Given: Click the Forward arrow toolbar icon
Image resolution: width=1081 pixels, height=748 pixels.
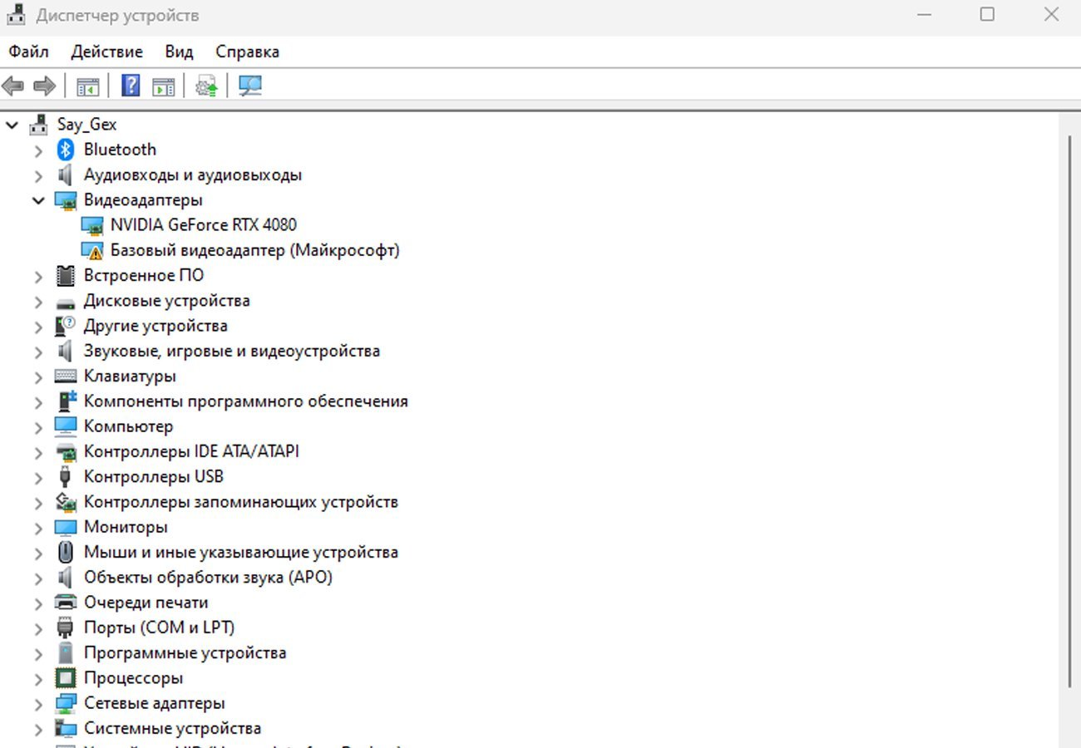Looking at the screenshot, I should pos(44,86).
